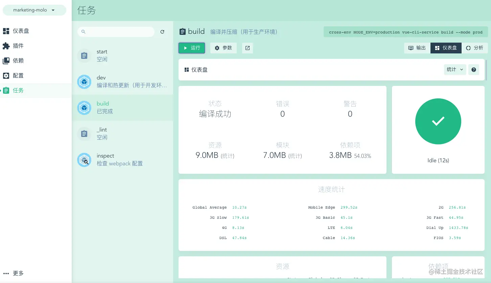Open the marketing-molo project dropdown
This screenshot has width=491, height=283.
pos(34,10)
